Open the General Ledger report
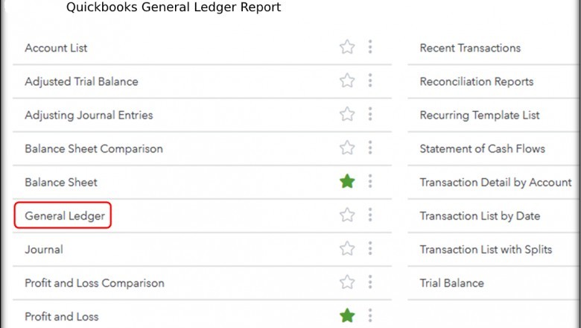This screenshot has width=581, height=328. [x=65, y=216]
